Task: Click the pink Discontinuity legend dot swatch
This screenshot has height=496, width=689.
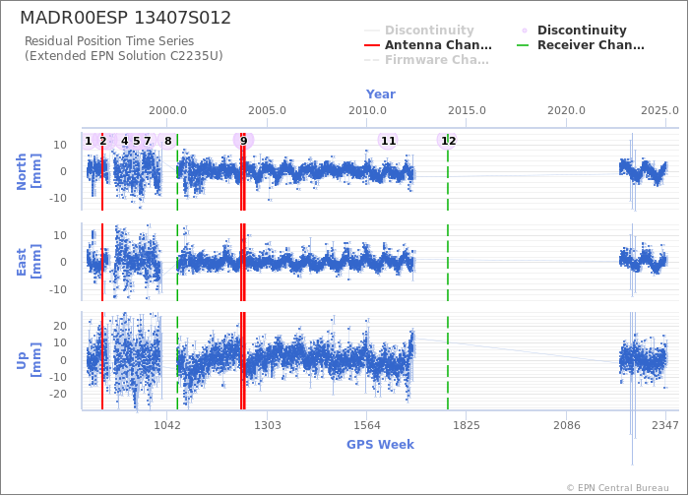Action: 525,31
